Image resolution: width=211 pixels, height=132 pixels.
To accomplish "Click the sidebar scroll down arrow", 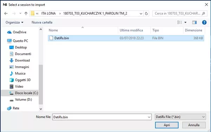I will [41, 109].
